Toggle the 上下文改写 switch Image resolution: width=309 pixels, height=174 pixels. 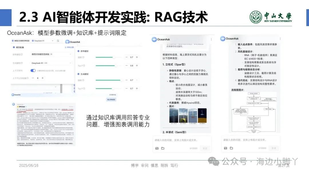tap(33, 71)
